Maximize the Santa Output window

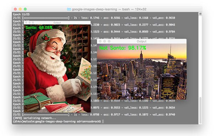point(33,23)
